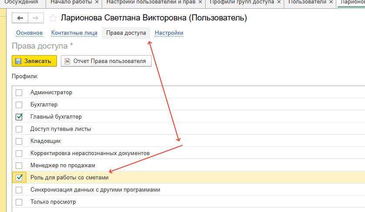Close the Профили групп доступа tab
Image resolution: width=365 pixels, height=212 pixels.
pos(279,2)
